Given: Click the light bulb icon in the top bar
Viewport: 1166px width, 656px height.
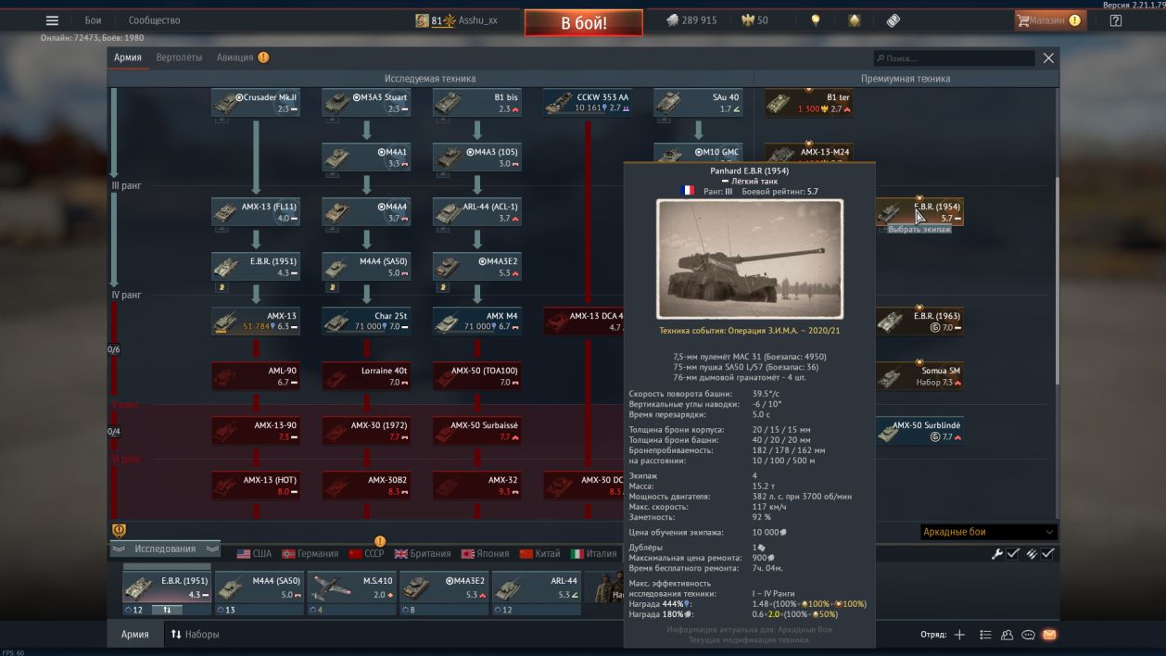Looking at the screenshot, I should point(816,20).
